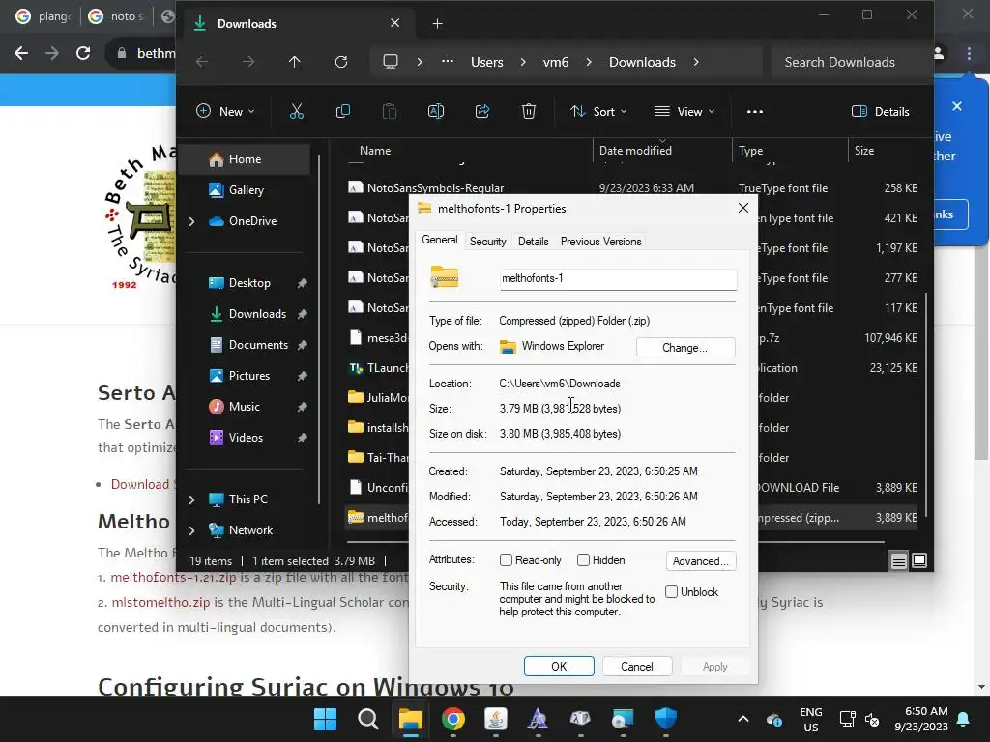
Task: Toggle the Details pane button
Action: pos(880,112)
